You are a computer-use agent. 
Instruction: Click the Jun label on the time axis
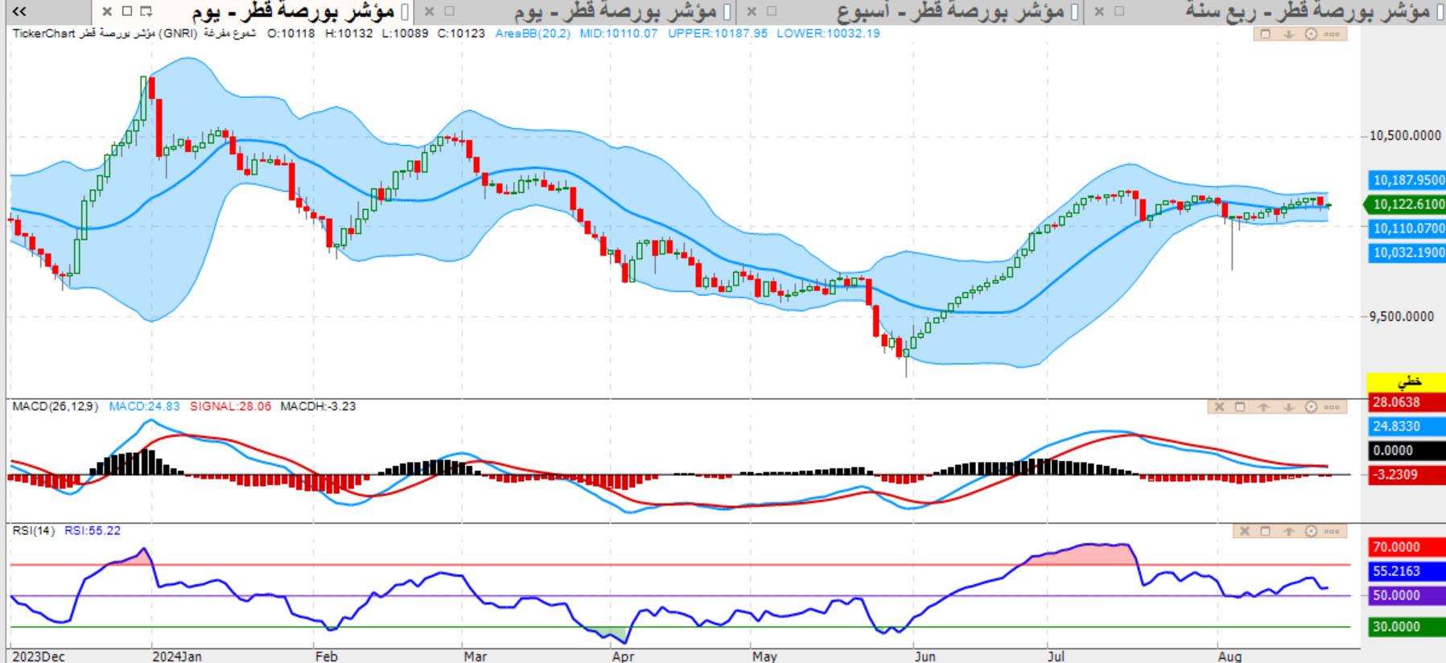[925, 657]
